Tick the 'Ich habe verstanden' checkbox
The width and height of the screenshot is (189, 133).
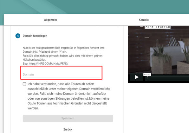[24, 84]
